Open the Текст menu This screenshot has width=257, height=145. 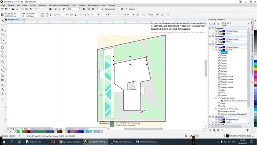[x=74, y=5]
